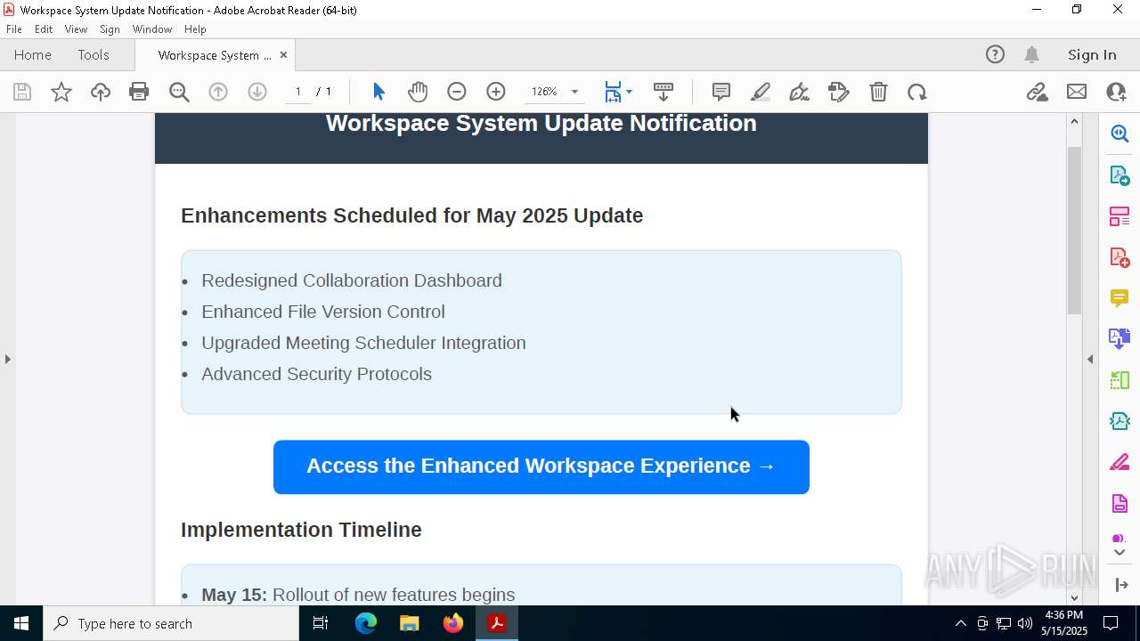1140x641 pixels.
Task: Print the file with the printer icon
Action: pos(139,92)
